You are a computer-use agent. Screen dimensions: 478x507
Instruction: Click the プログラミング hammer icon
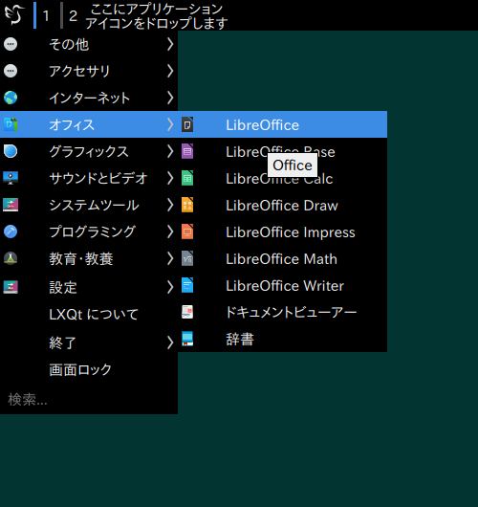(11, 231)
